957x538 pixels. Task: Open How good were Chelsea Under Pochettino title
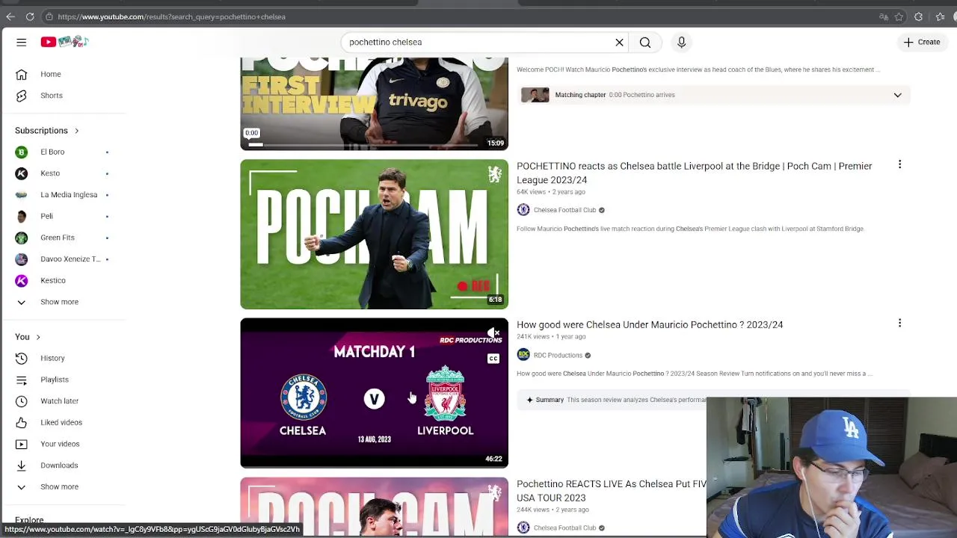pyautogui.click(x=650, y=325)
